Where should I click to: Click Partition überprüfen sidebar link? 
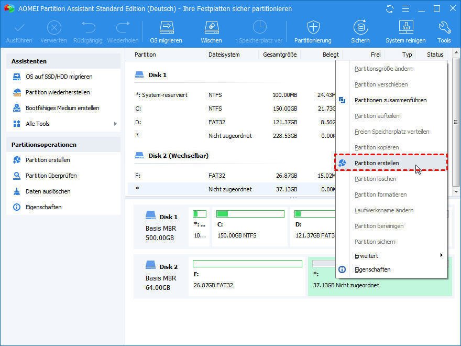51,176
